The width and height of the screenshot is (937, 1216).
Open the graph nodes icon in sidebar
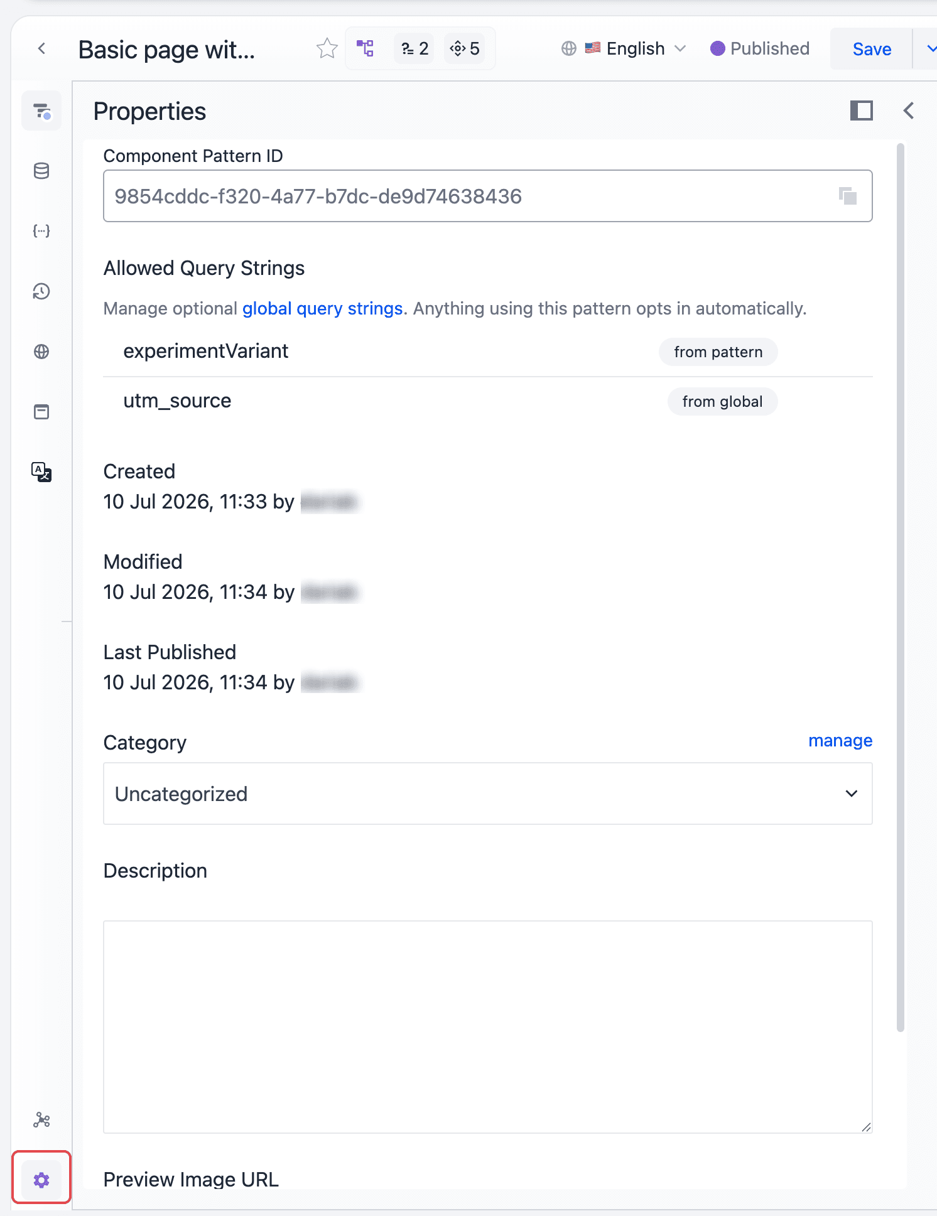tap(41, 1120)
